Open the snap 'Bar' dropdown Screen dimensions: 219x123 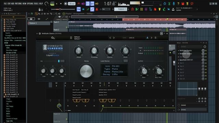click(x=106, y=9)
